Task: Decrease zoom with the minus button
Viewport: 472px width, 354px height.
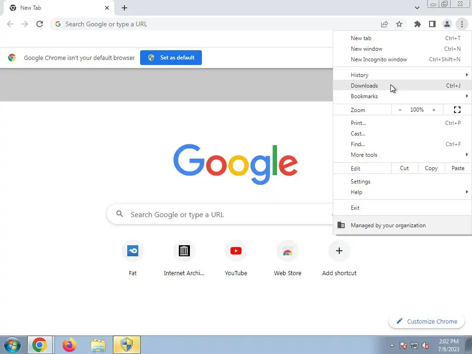Action: coord(400,110)
